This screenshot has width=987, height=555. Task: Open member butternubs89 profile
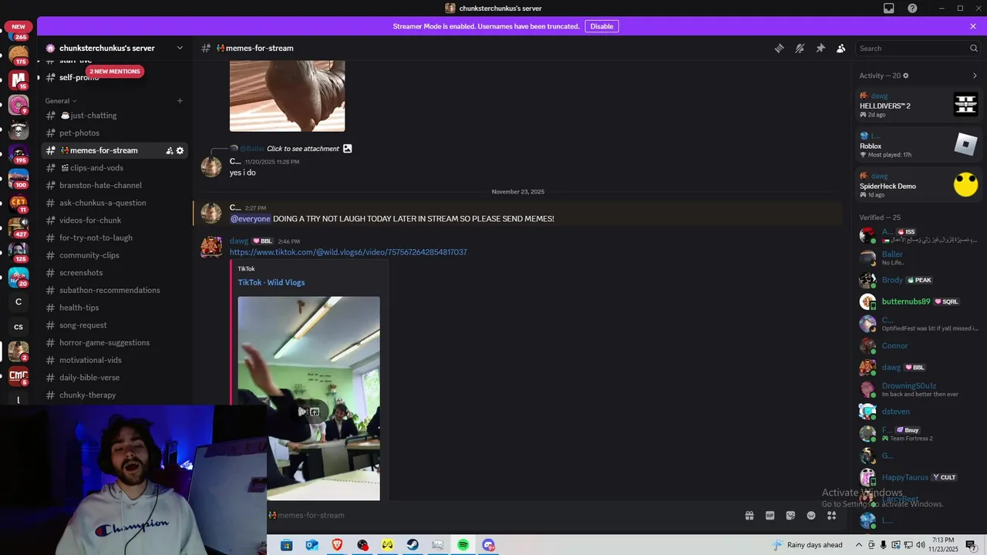pyautogui.click(x=918, y=301)
